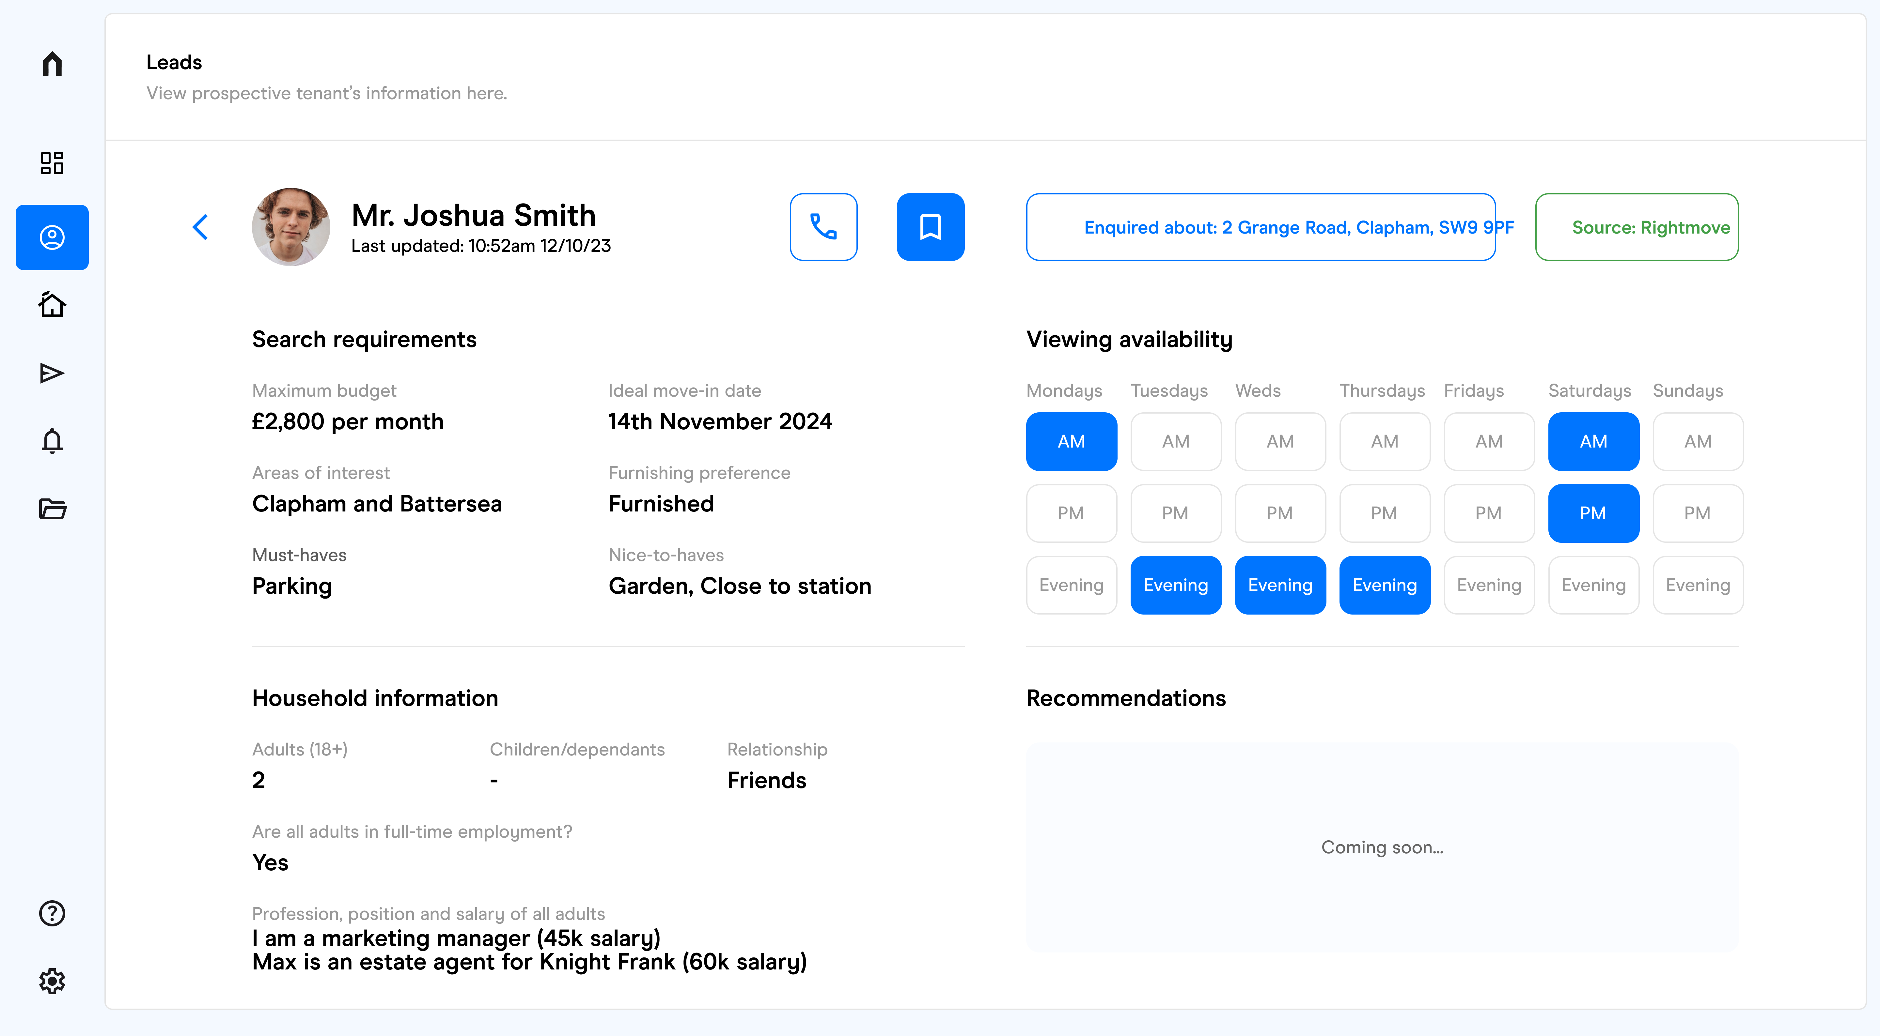Screen dimensions: 1880x1036
Task: Toggle Weds Evening availability
Action: [1280, 585]
